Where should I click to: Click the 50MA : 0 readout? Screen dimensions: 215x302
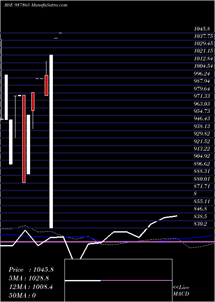click(x=22, y=296)
